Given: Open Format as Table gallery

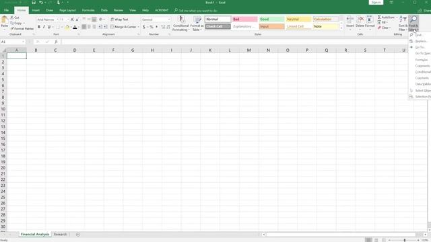Looking at the screenshot, I should pos(197,24).
